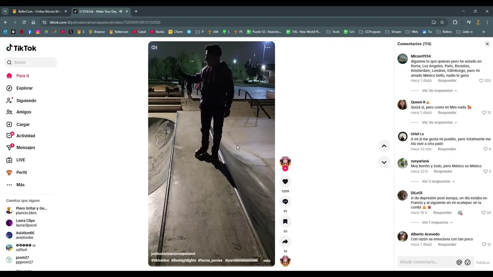
Task: Click the #tiktoklive hashtag
Action: 160,260
